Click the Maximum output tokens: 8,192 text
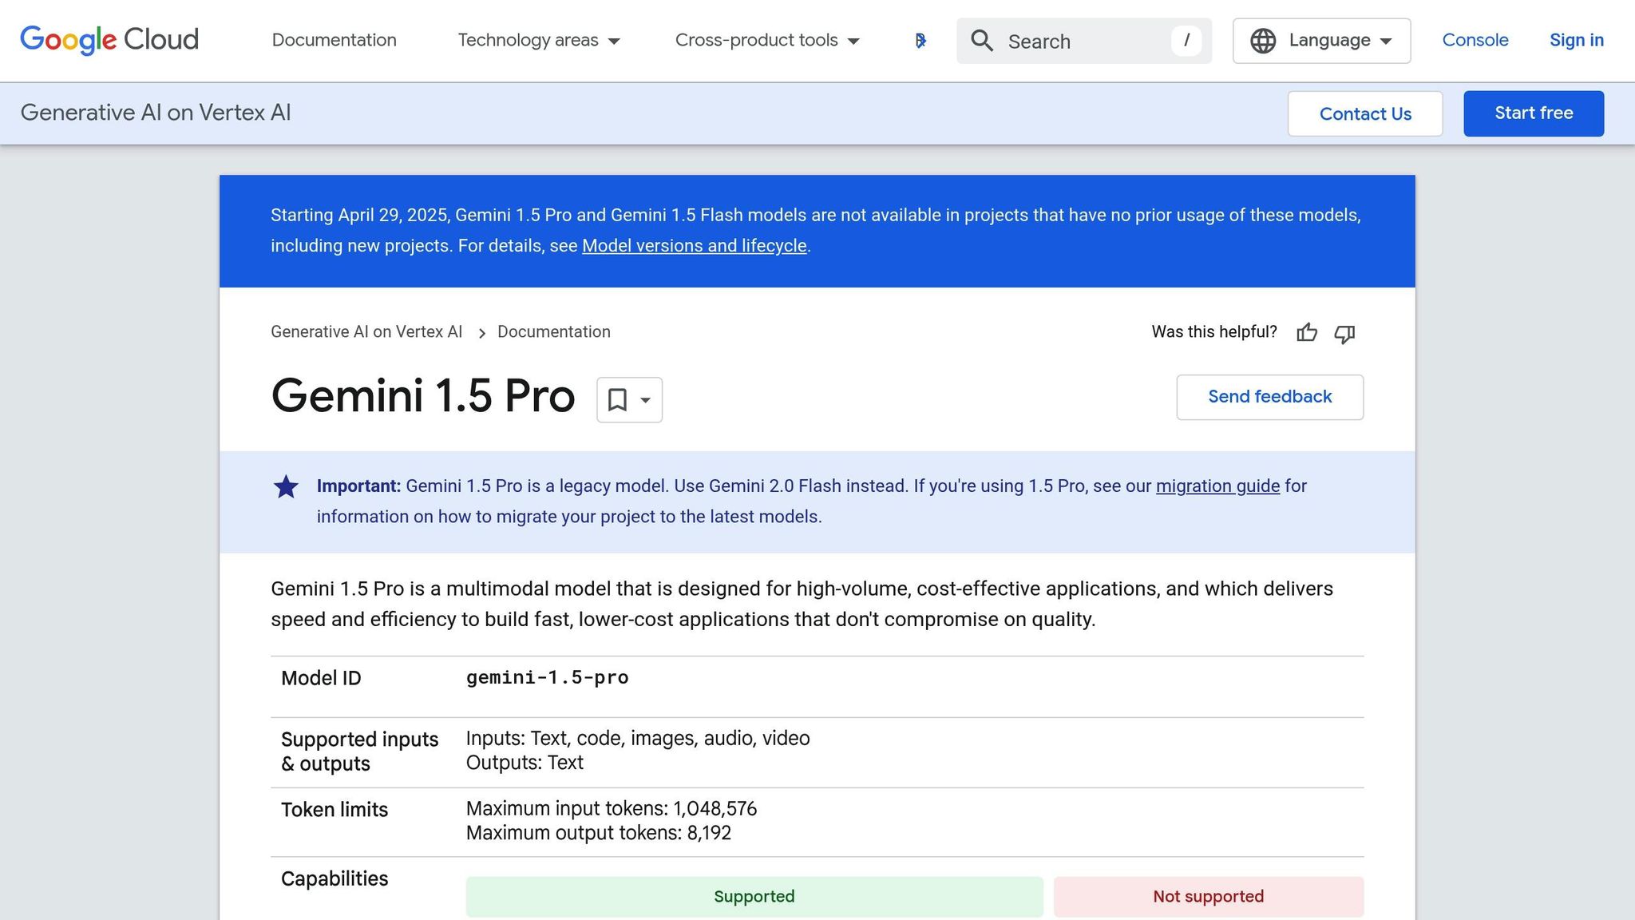 click(x=598, y=833)
